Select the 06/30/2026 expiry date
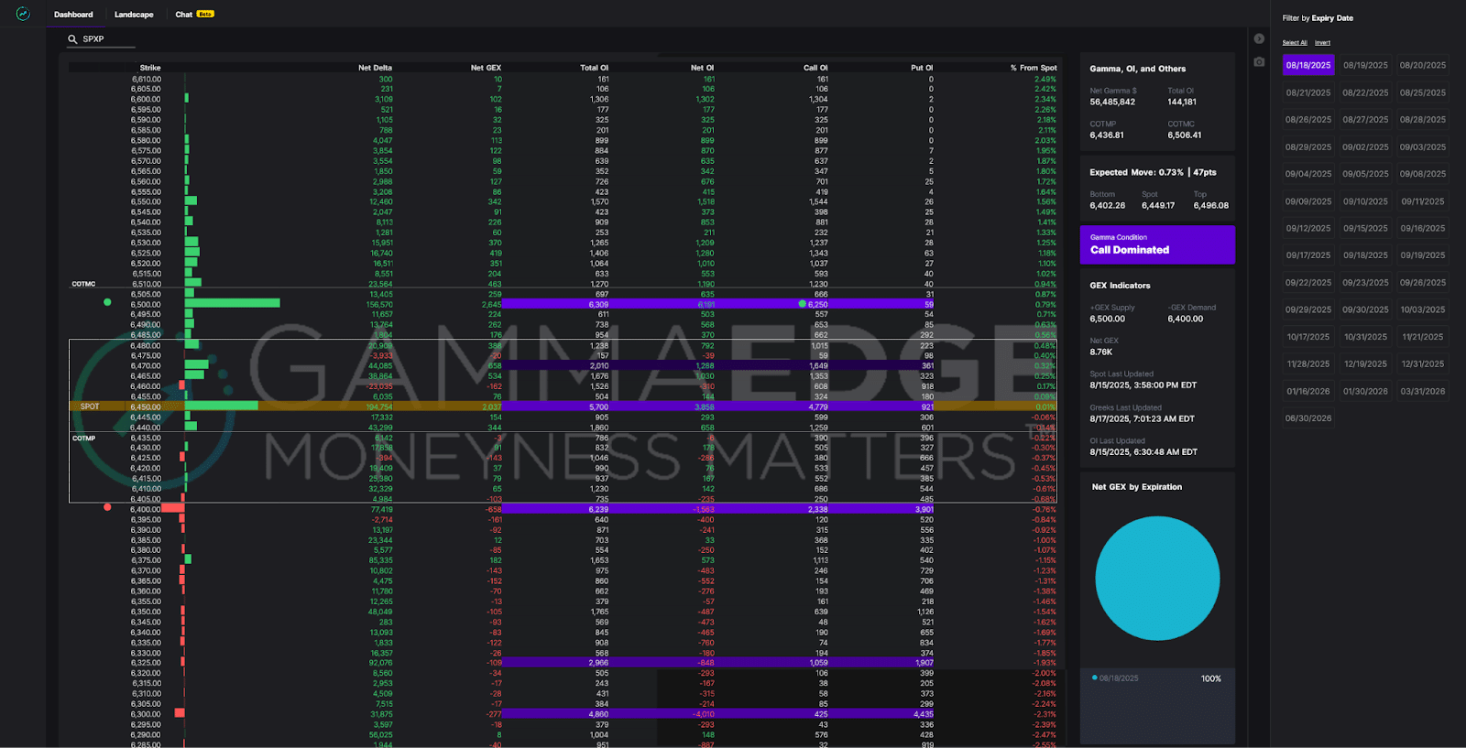 (x=1307, y=418)
